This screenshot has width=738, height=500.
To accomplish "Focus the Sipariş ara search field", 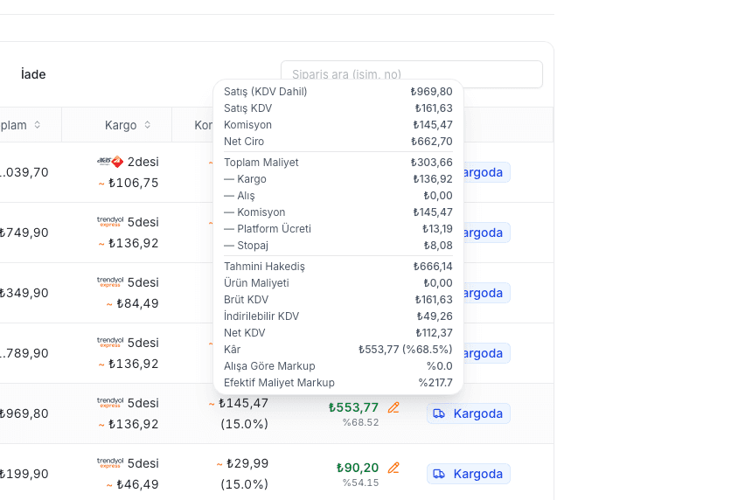I will [411, 74].
